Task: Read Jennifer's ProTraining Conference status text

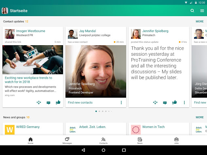Action: pyautogui.click(x=157, y=63)
